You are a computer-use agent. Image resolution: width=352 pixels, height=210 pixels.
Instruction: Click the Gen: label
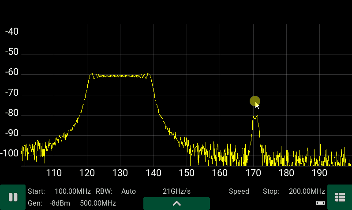(35, 203)
